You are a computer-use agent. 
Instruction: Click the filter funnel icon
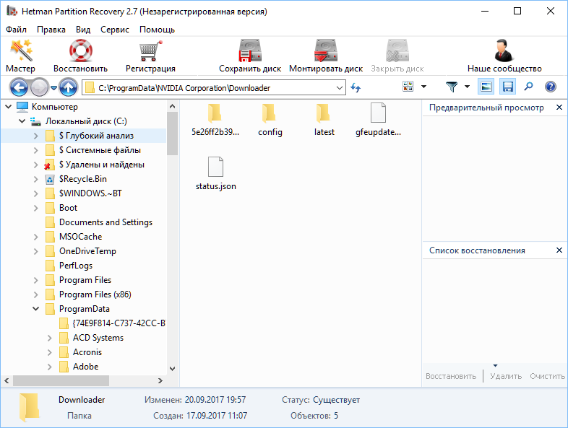tap(452, 87)
